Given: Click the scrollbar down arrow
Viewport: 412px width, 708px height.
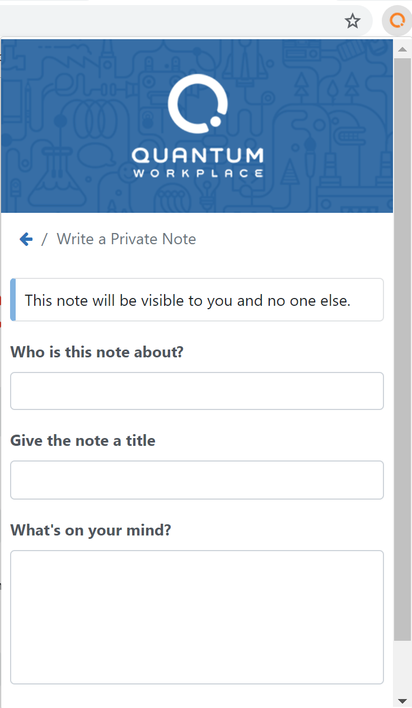Looking at the screenshot, I should click(402, 700).
